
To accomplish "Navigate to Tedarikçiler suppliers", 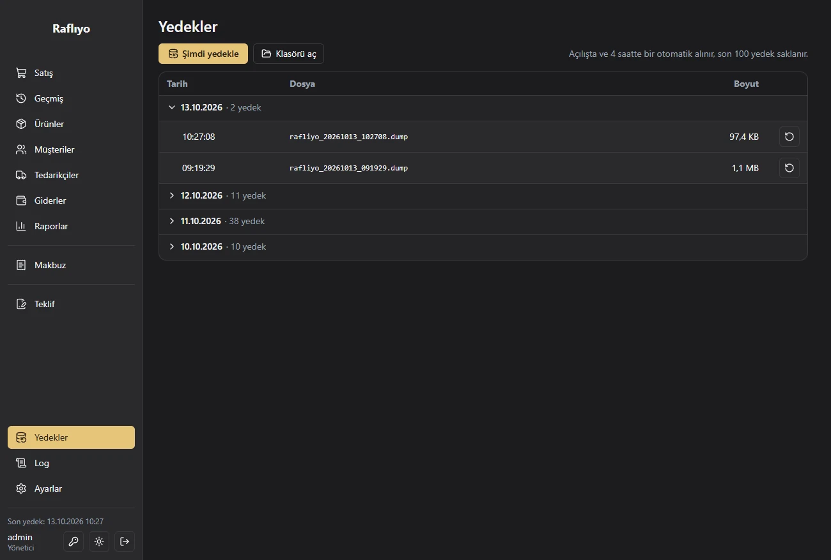I will click(71, 175).
